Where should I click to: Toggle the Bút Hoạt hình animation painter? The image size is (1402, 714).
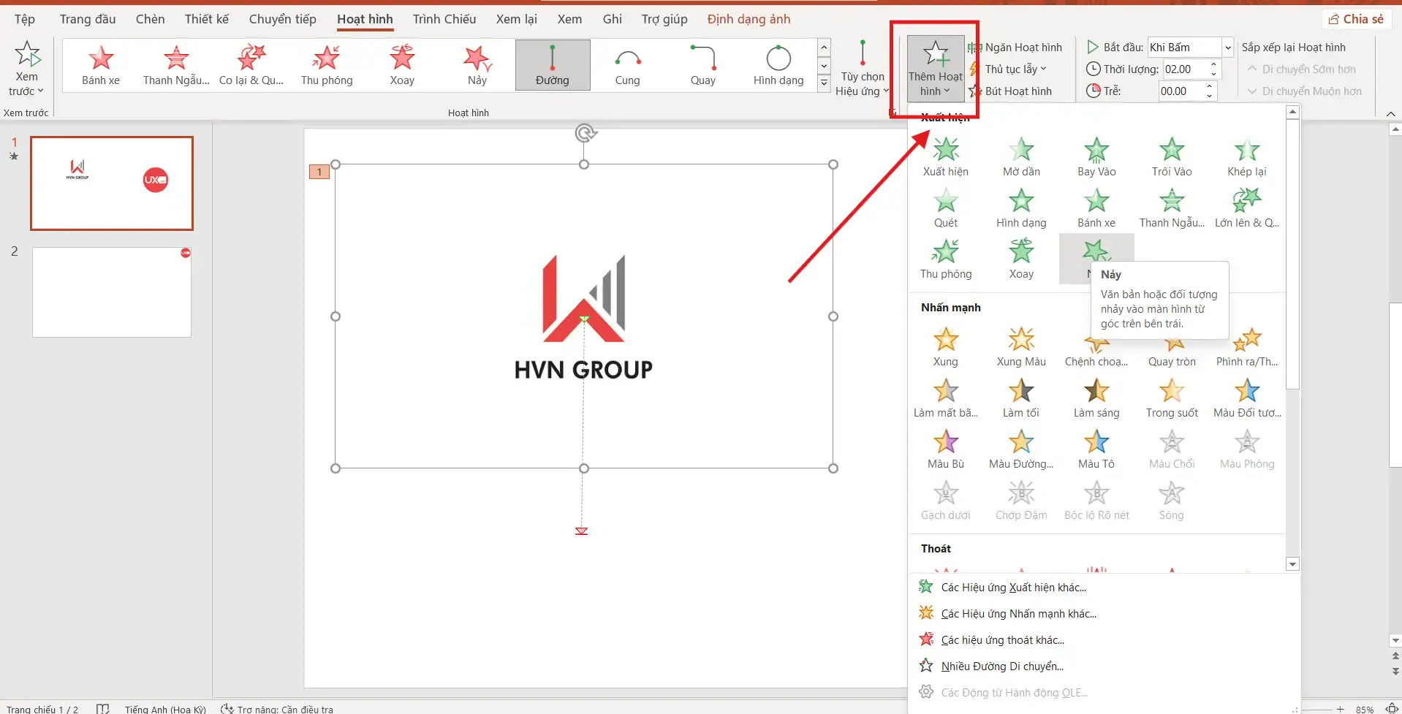pos(1010,91)
